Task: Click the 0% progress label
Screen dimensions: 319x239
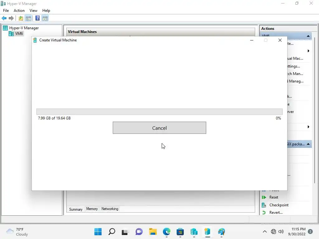Action: click(x=278, y=118)
